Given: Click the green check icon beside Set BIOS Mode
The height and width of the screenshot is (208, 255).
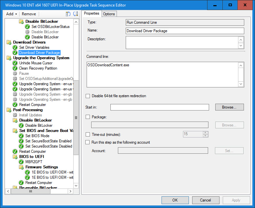Looking at the screenshot, I should (x=21, y=136).
